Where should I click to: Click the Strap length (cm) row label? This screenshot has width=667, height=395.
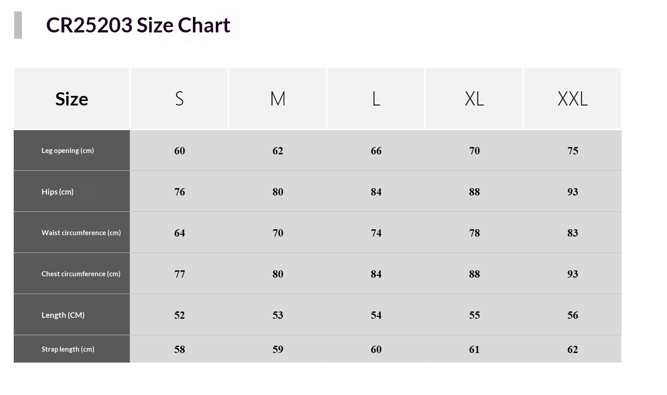point(68,349)
